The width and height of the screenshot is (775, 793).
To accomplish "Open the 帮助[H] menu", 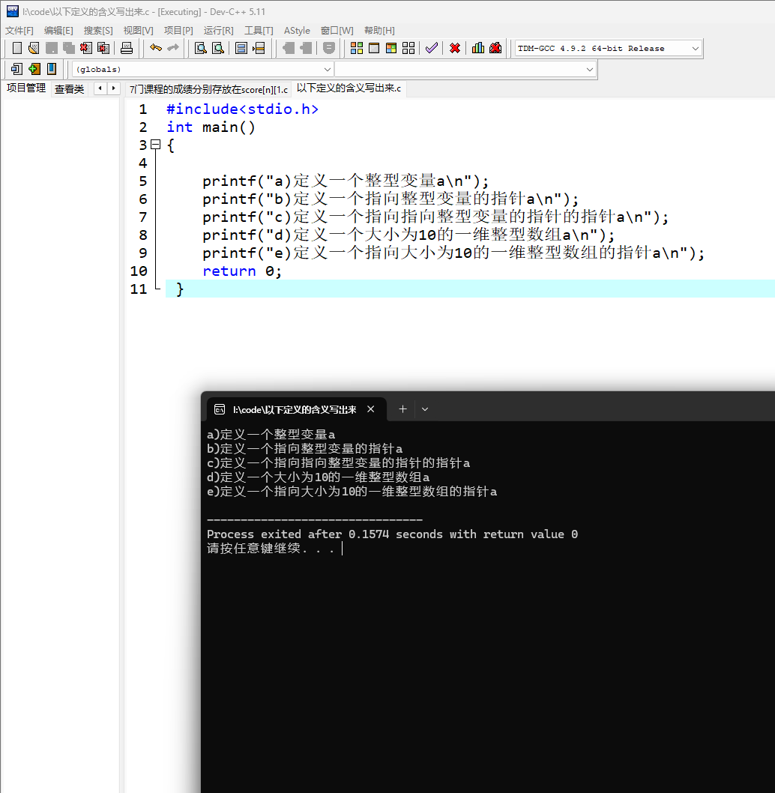I will tap(379, 30).
